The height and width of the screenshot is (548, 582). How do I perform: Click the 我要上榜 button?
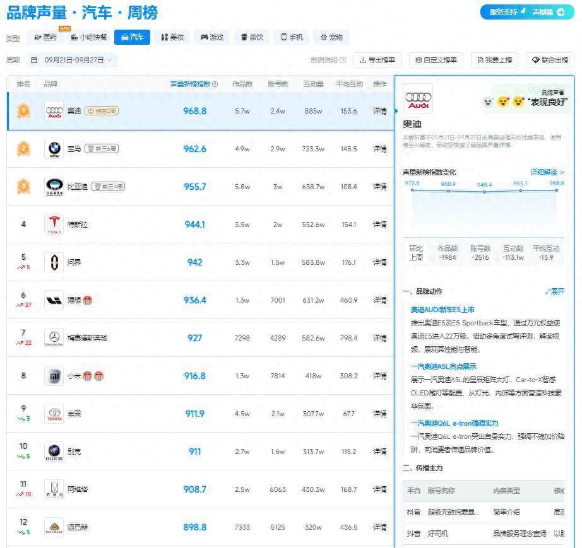click(496, 60)
